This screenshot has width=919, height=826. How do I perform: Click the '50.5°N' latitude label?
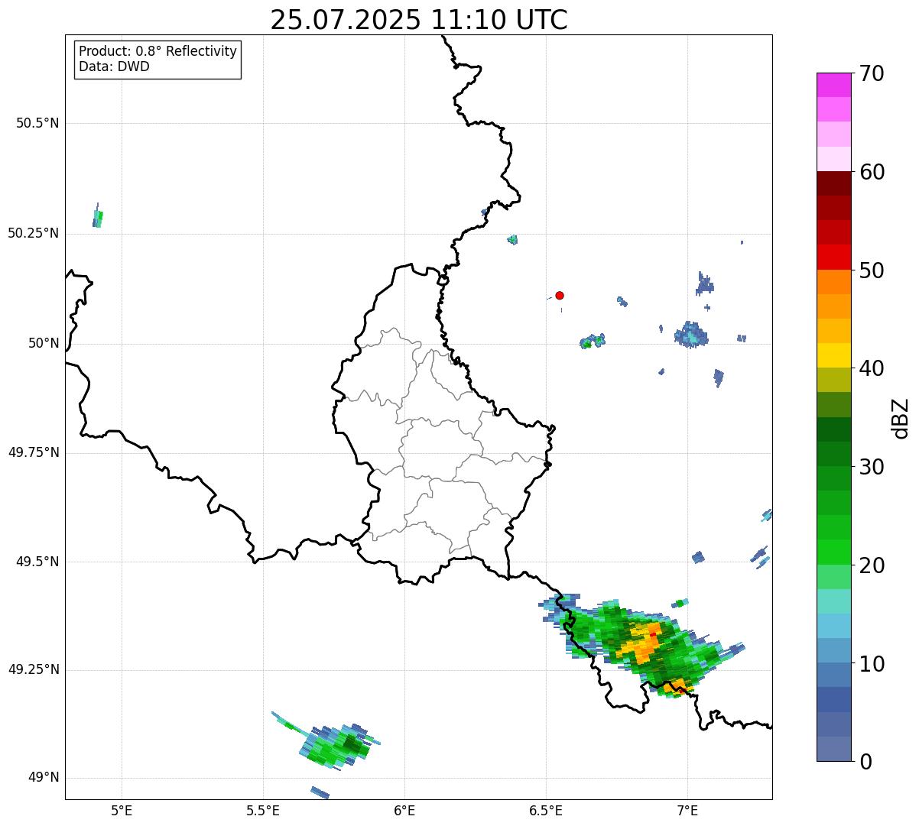coord(37,123)
